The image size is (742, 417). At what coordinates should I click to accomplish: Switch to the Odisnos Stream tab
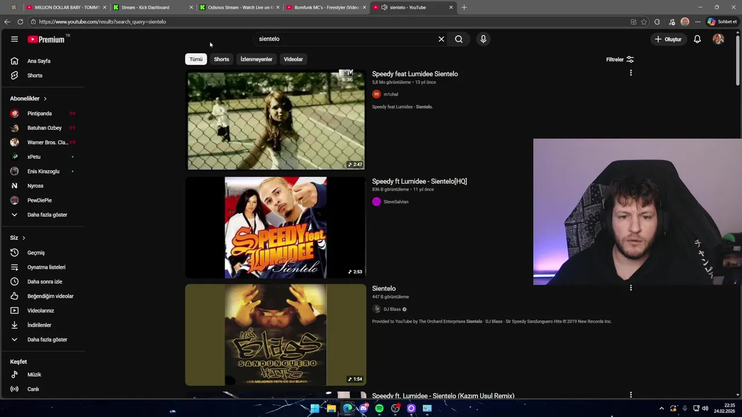[x=239, y=8]
